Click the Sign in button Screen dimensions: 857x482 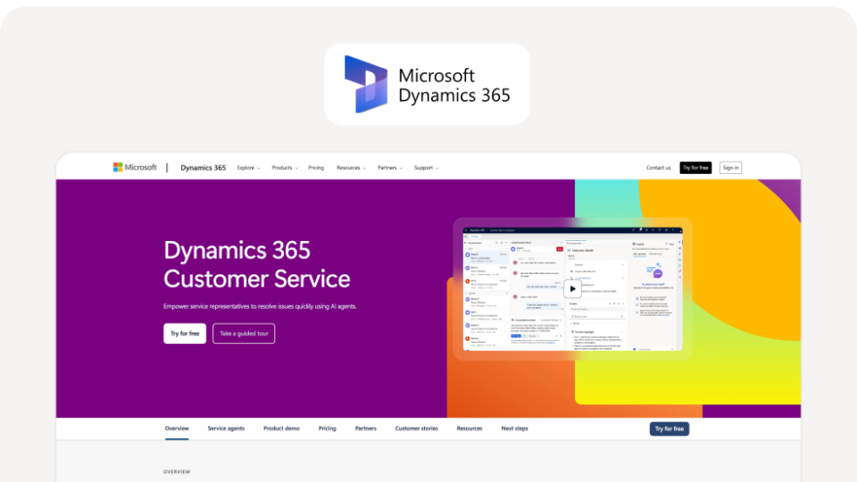pyautogui.click(x=730, y=168)
